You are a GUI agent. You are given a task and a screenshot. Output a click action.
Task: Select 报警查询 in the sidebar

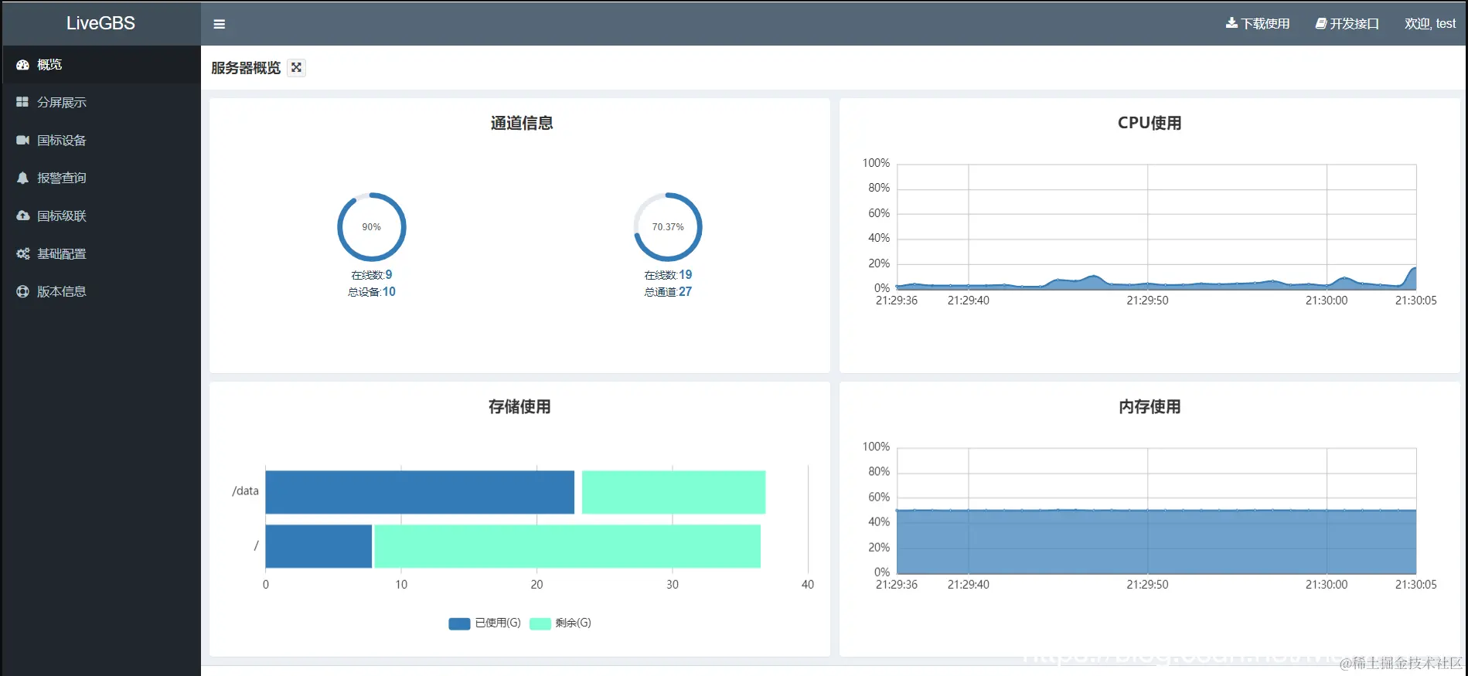(x=100, y=178)
